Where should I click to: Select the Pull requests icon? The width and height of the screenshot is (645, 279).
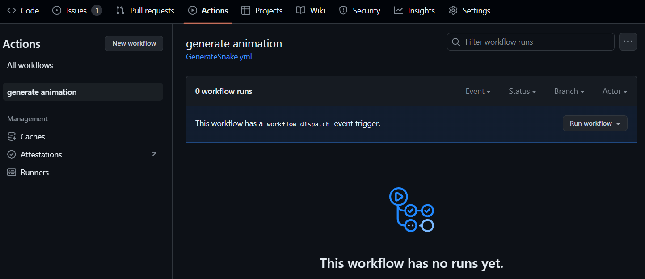pos(120,10)
